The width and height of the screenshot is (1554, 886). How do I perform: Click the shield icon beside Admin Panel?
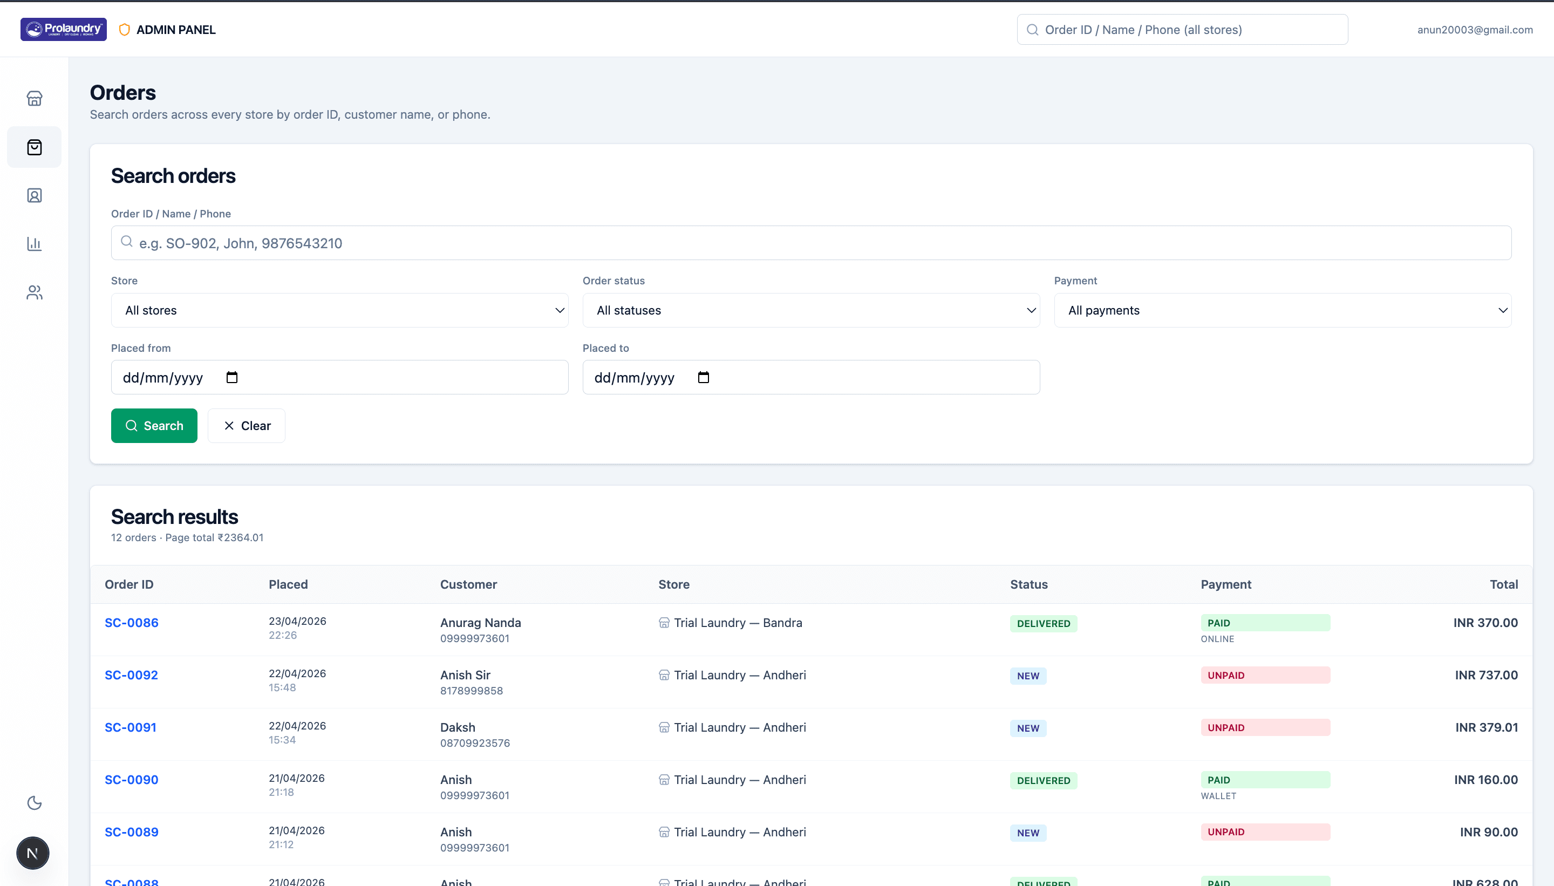tap(124, 29)
